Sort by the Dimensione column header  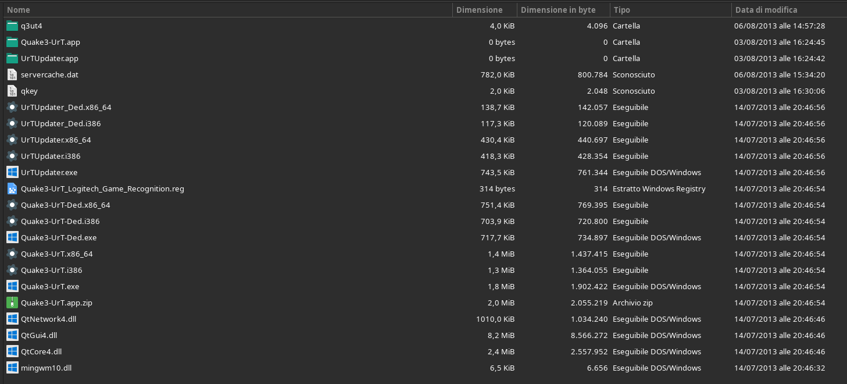click(485, 10)
